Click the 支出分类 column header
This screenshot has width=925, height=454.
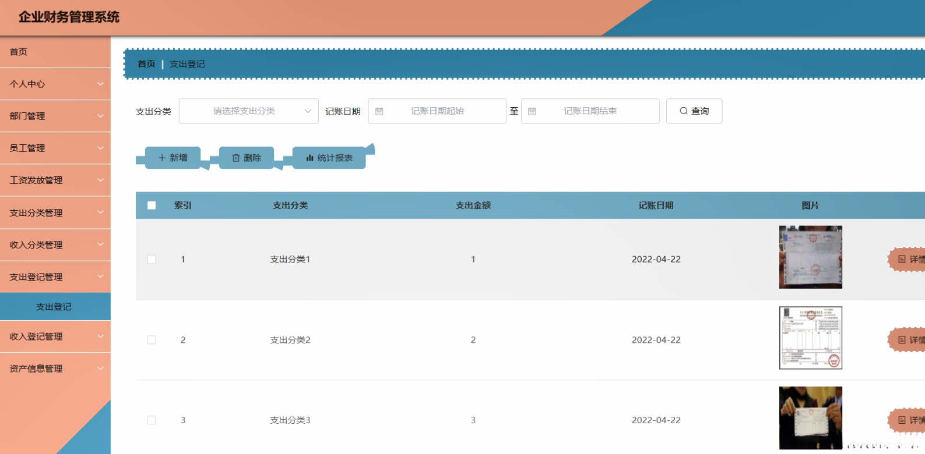290,205
